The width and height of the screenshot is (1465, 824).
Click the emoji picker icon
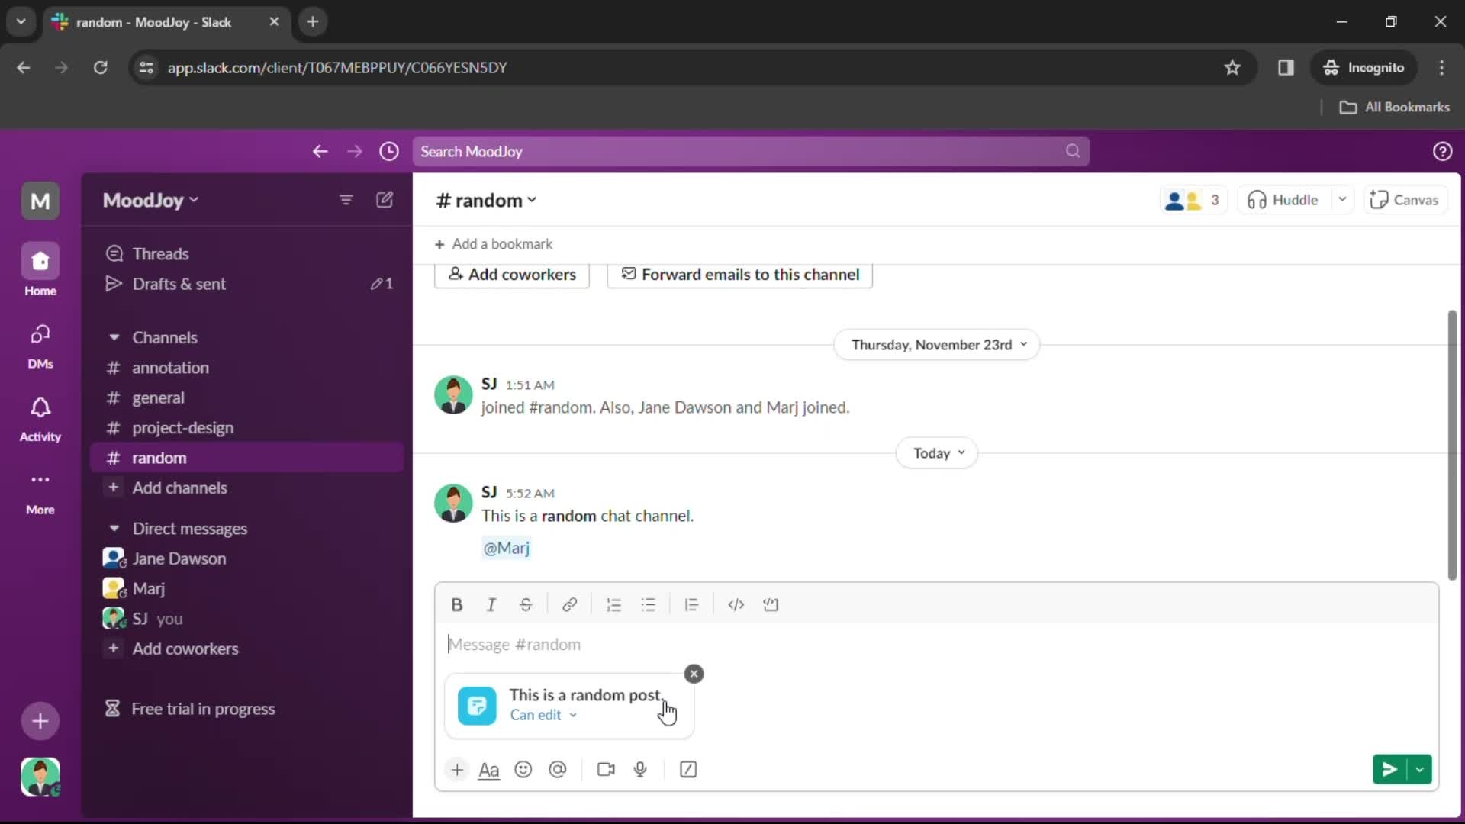coord(523,768)
